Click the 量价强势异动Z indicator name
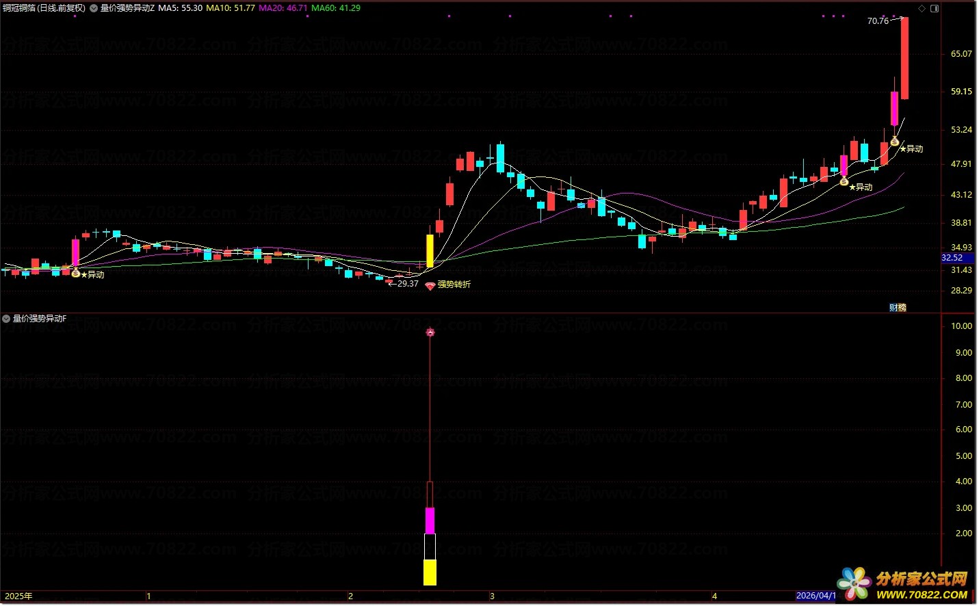Image resolution: width=979 pixels, height=606 pixels. [127, 8]
